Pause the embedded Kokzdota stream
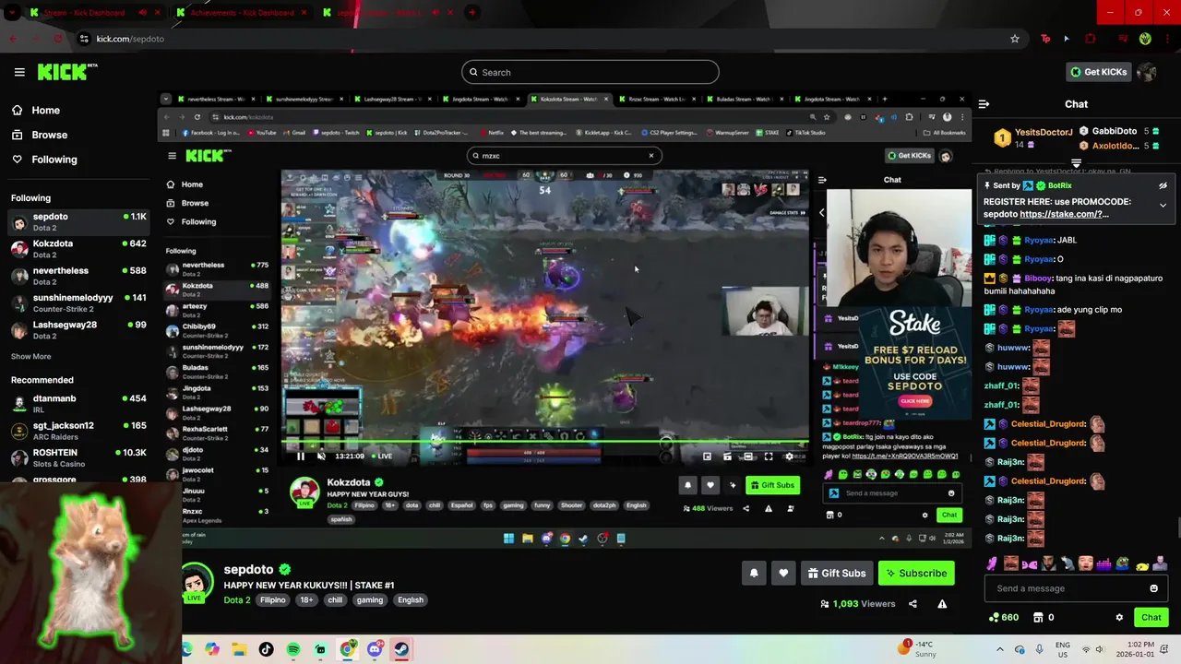 point(301,456)
